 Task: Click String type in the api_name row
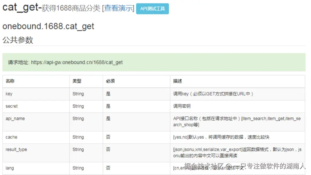click(x=78, y=119)
